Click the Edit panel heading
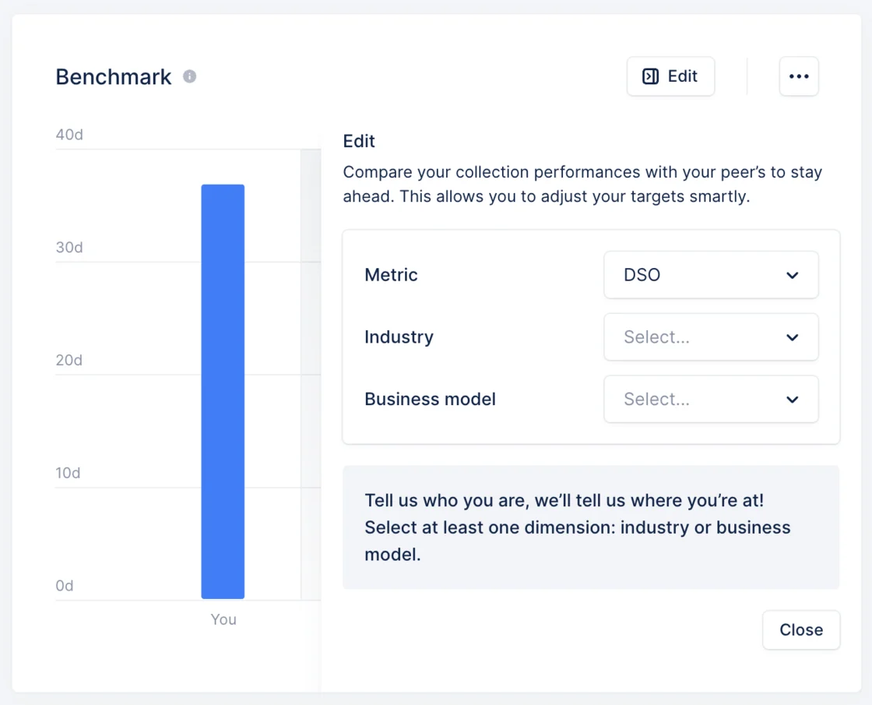872x705 pixels. (x=359, y=141)
